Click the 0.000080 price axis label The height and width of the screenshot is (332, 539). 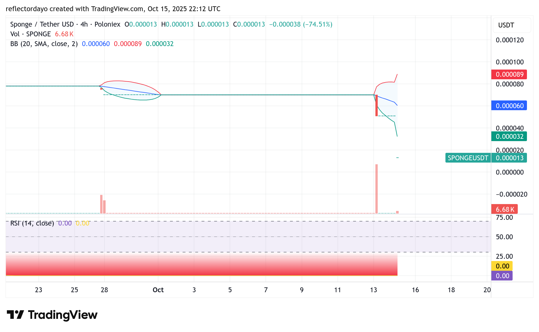pos(510,84)
